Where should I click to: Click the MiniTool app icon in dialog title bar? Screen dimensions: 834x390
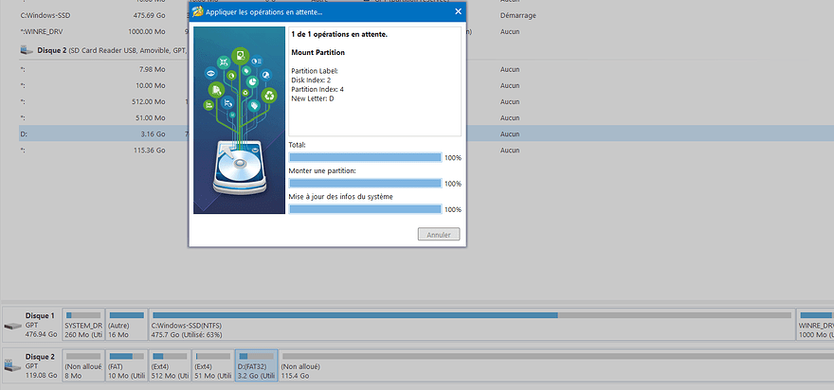click(x=197, y=11)
